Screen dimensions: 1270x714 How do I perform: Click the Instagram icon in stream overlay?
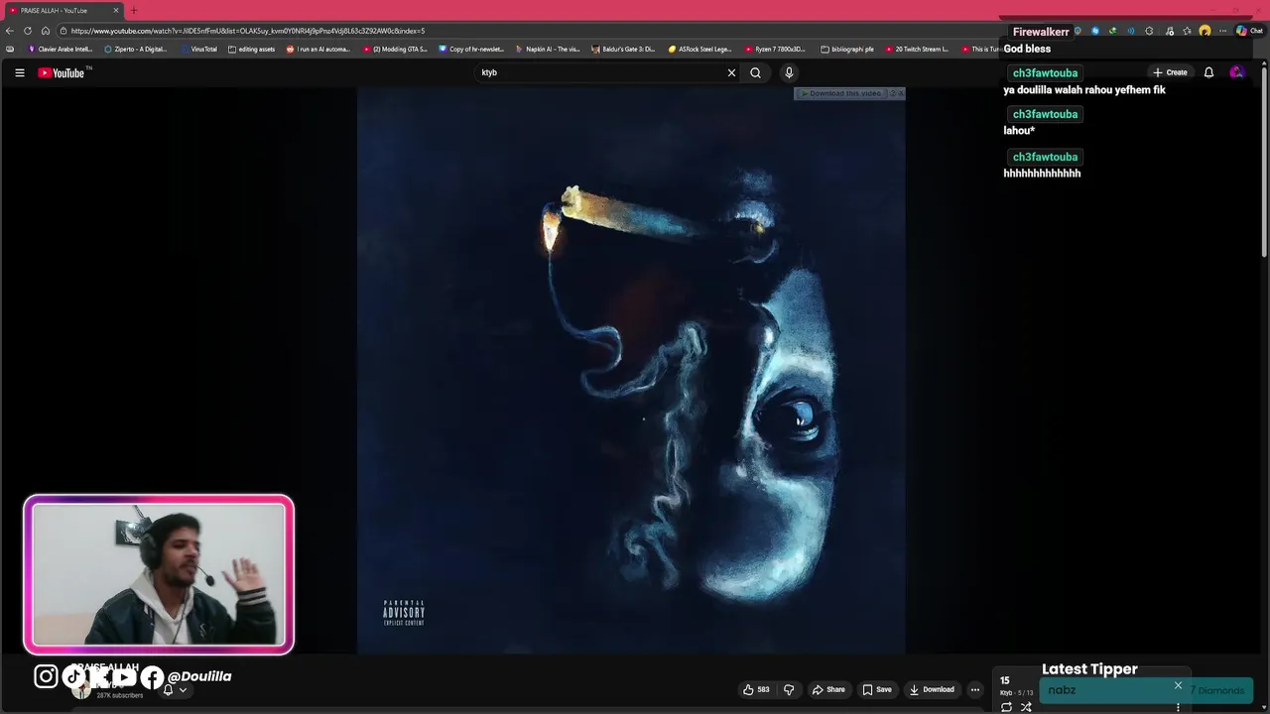click(x=46, y=676)
